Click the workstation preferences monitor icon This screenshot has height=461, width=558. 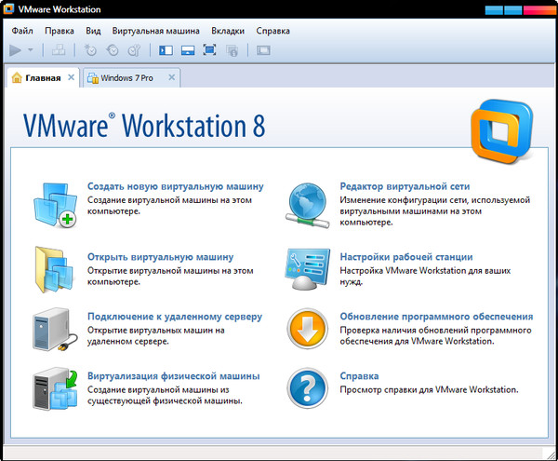click(308, 269)
